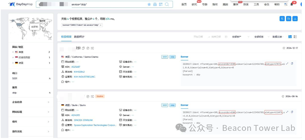Copy the V11HTS banner content
This screenshot has height=140, width=305.
pyautogui.click(x=292, y=112)
